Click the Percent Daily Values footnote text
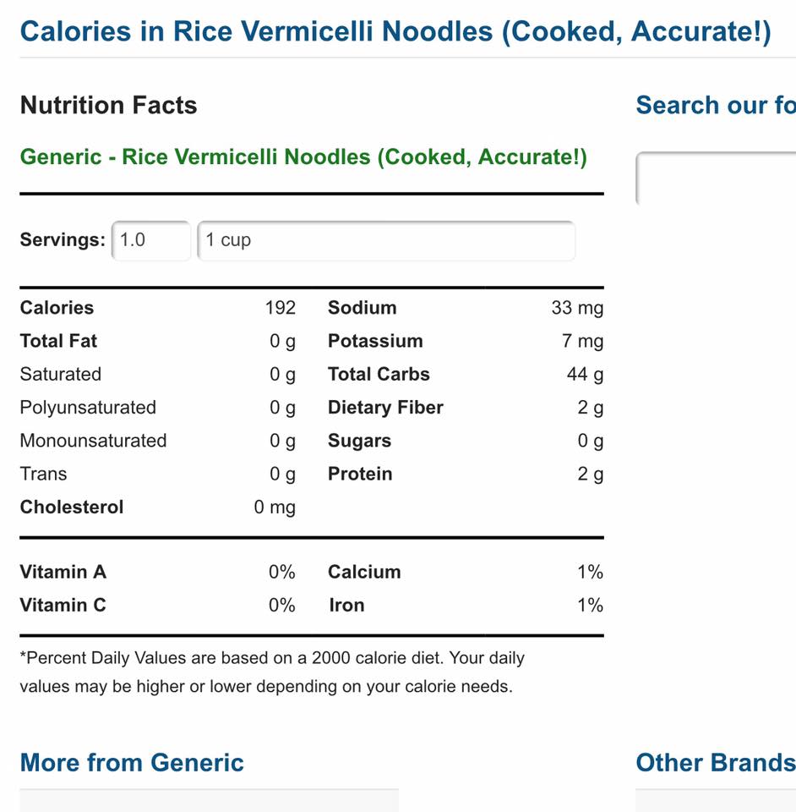The height and width of the screenshot is (812, 796). (x=272, y=672)
